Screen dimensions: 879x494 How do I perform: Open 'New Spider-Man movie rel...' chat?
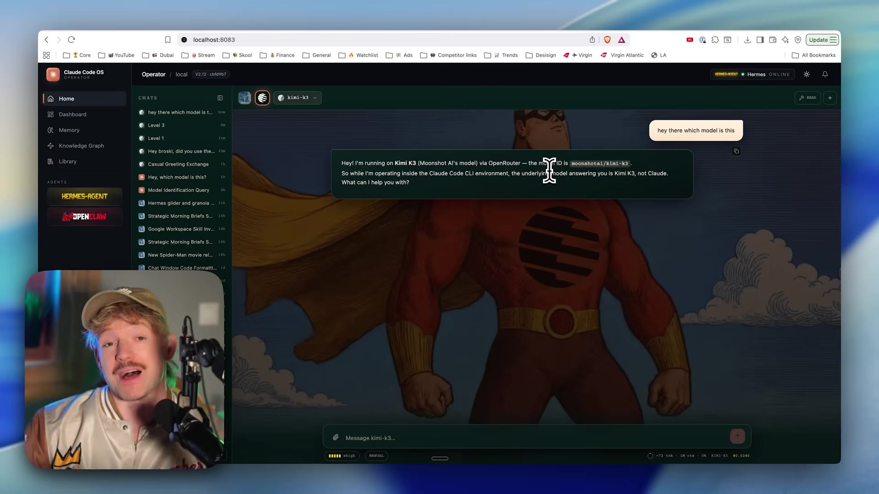pos(182,255)
